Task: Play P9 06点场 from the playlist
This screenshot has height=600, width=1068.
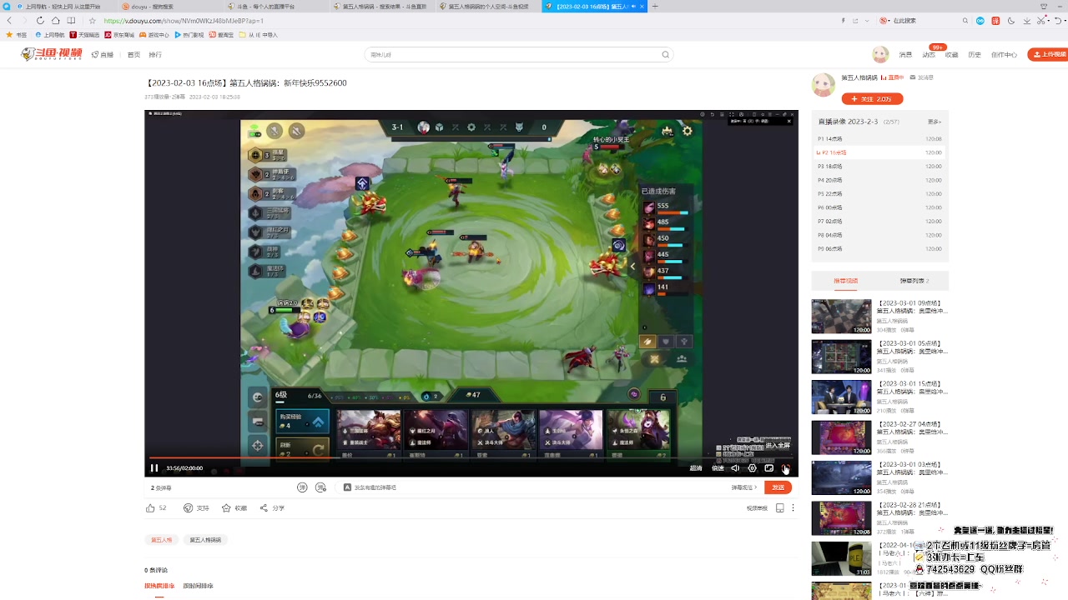Action: pyautogui.click(x=879, y=249)
